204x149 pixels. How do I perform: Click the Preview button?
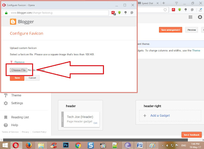[192, 30]
